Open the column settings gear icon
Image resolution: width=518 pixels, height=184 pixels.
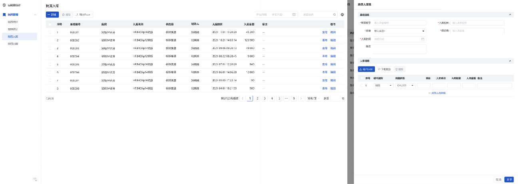point(342,15)
